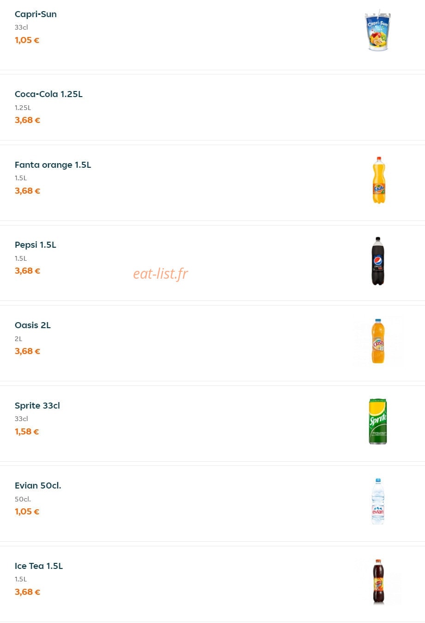Select the Coca-Cola 1.25L item name
The image size is (425, 623).
coord(48,94)
